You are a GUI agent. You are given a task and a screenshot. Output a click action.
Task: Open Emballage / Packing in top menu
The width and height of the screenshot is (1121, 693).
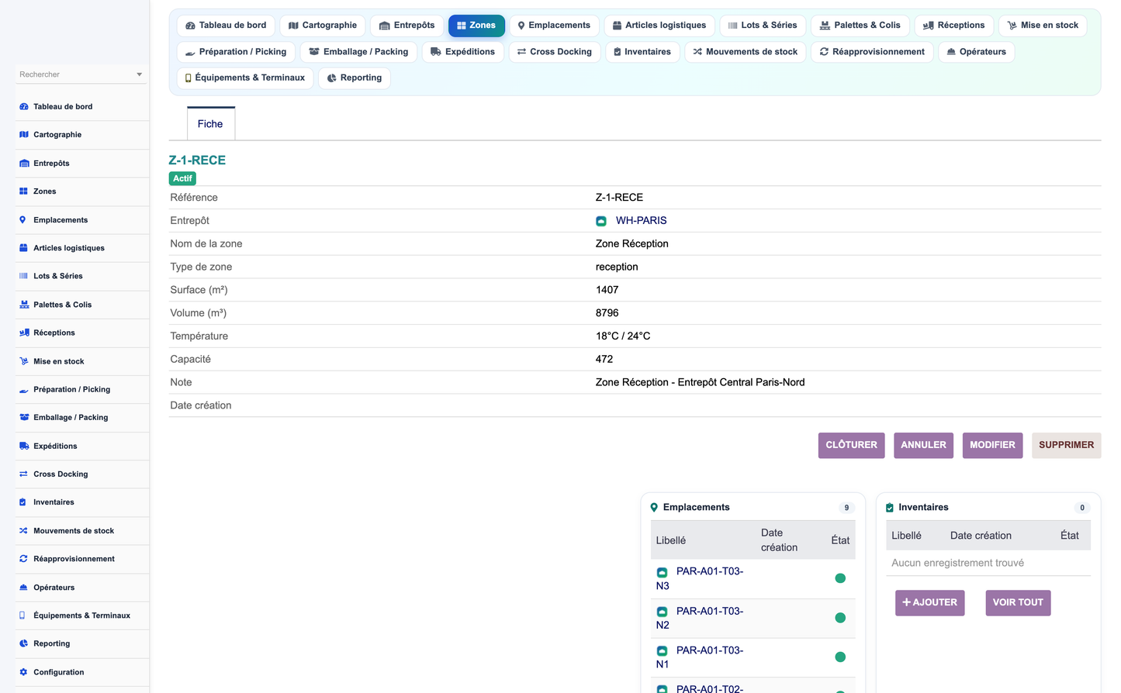[x=358, y=52]
